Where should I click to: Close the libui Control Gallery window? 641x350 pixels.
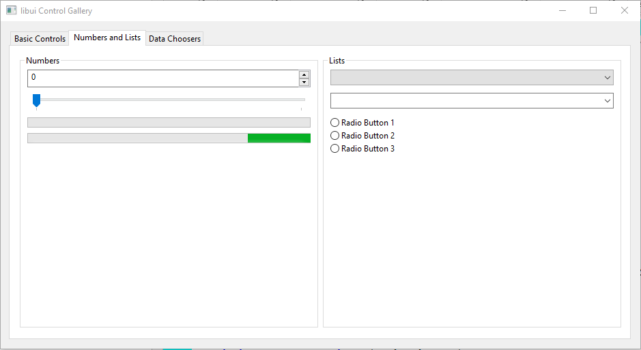point(624,11)
